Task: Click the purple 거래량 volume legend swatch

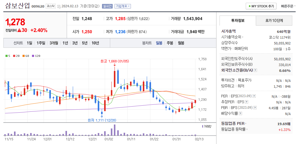Action: (202, 126)
